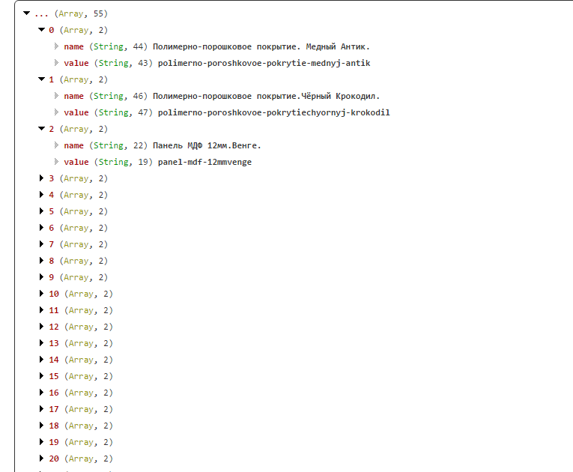
Task: Select text 'Полимерно-порошковое покрытие.Чёрный Крокодил.'
Action: [x=267, y=96]
